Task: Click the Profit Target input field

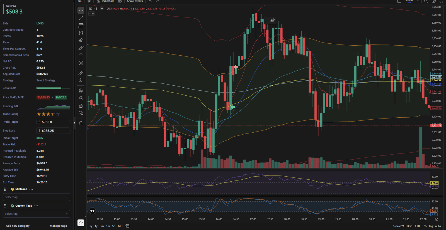Action: (x=53, y=122)
